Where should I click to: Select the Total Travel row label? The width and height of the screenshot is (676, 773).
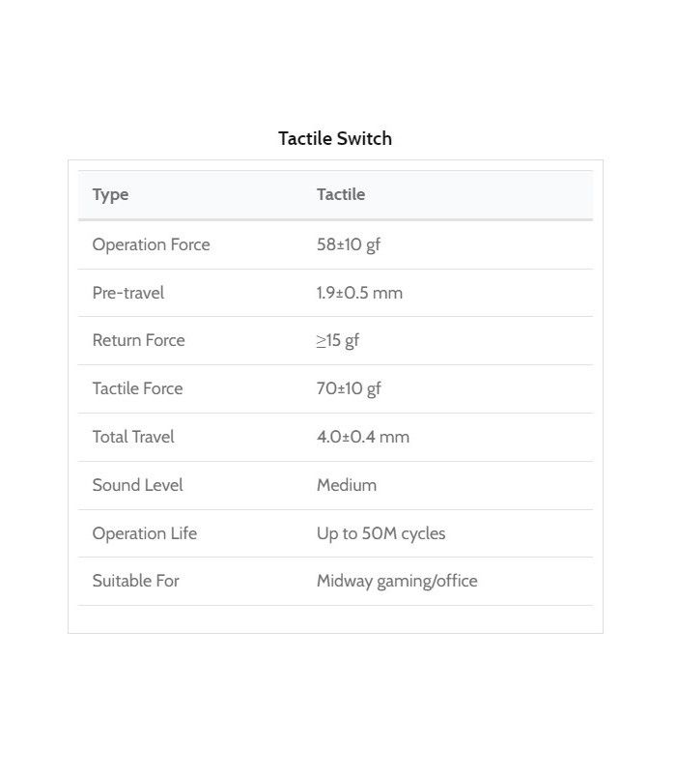click(x=133, y=437)
